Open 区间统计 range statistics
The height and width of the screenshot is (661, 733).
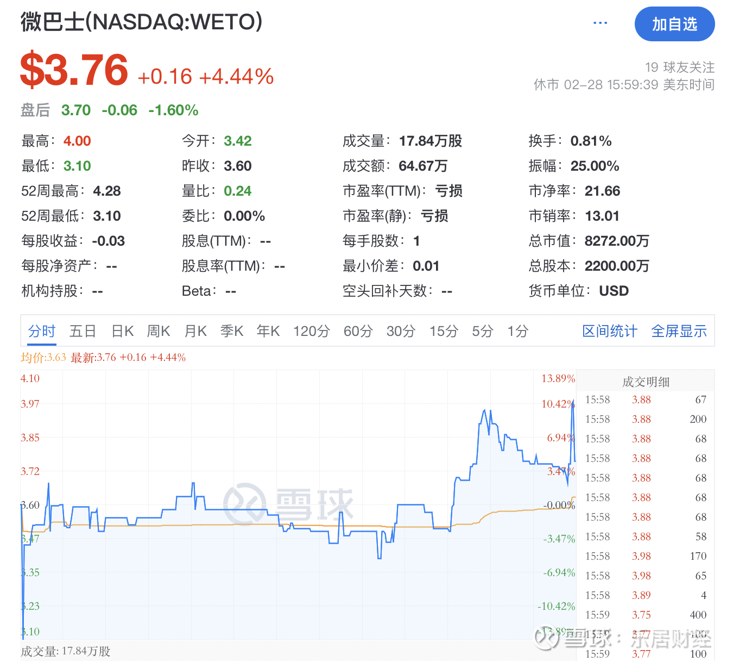coord(610,331)
